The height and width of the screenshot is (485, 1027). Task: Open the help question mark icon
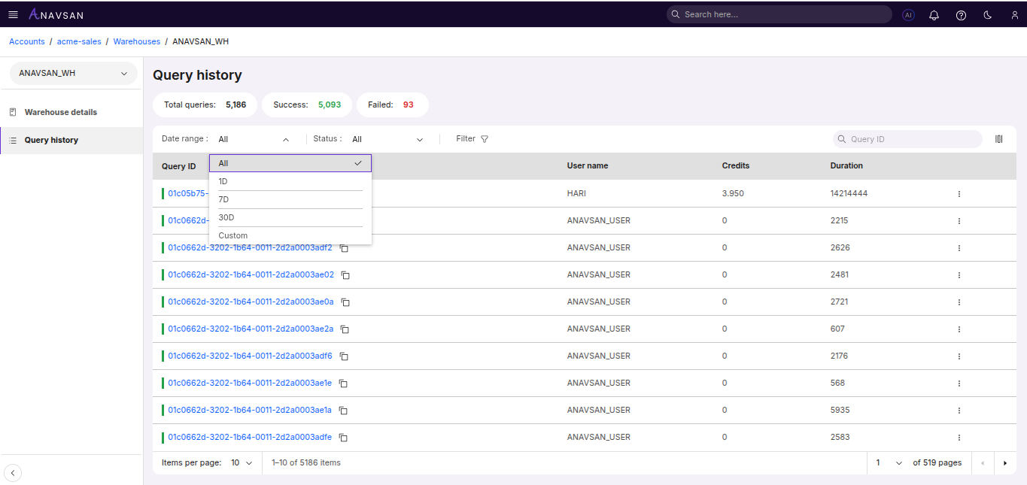pos(961,15)
